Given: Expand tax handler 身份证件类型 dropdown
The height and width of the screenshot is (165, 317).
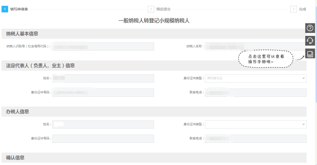Looking at the screenshot, I should [x=256, y=124].
